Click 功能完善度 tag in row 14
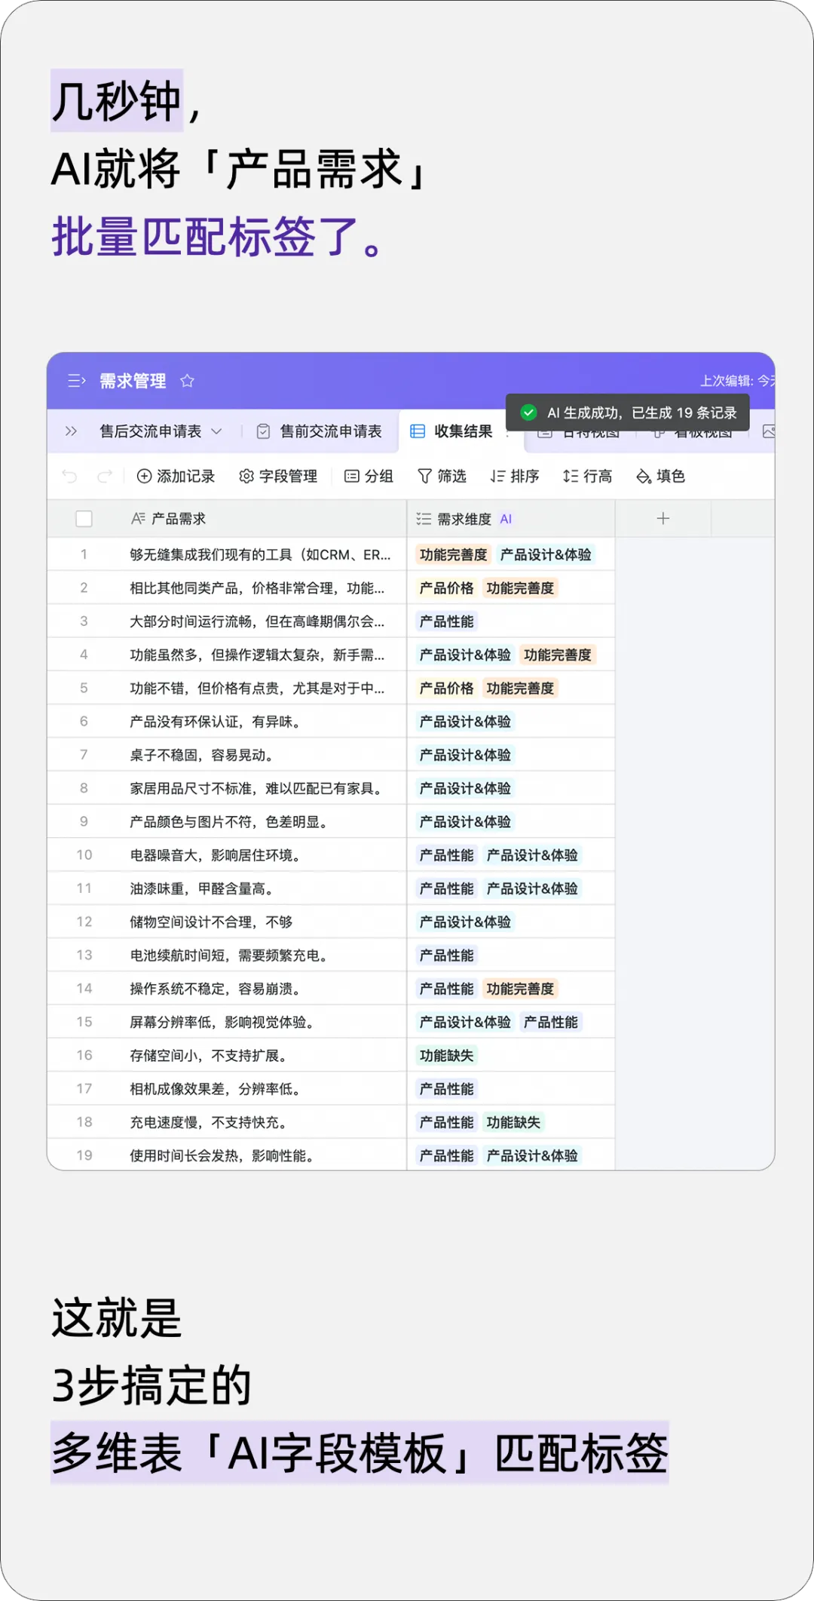The height and width of the screenshot is (1601, 814). coord(520,989)
